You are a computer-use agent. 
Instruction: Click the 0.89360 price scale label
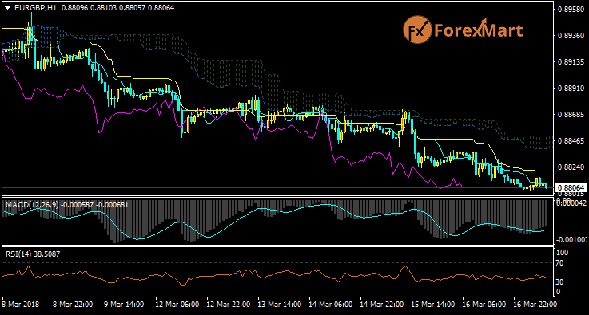coord(571,35)
